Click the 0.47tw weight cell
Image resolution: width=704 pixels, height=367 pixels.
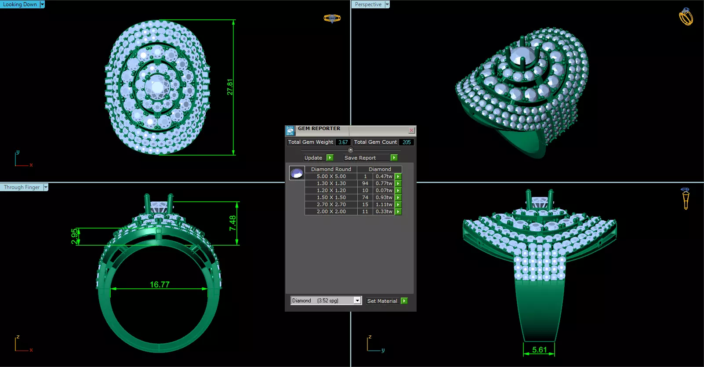[384, 177]
